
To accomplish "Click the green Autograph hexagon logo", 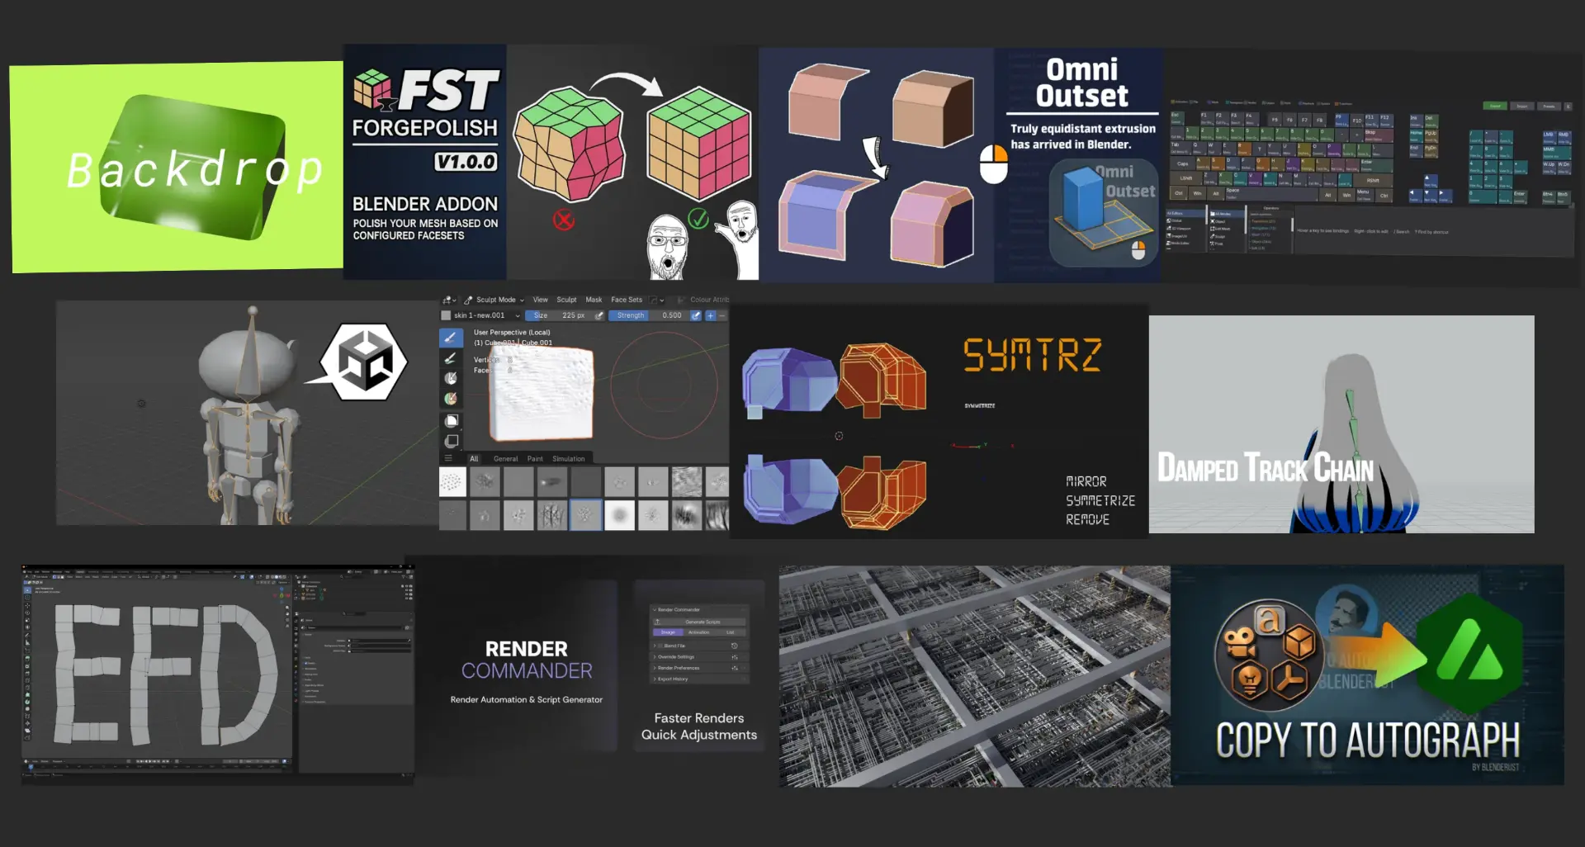I will (1471, 654).
